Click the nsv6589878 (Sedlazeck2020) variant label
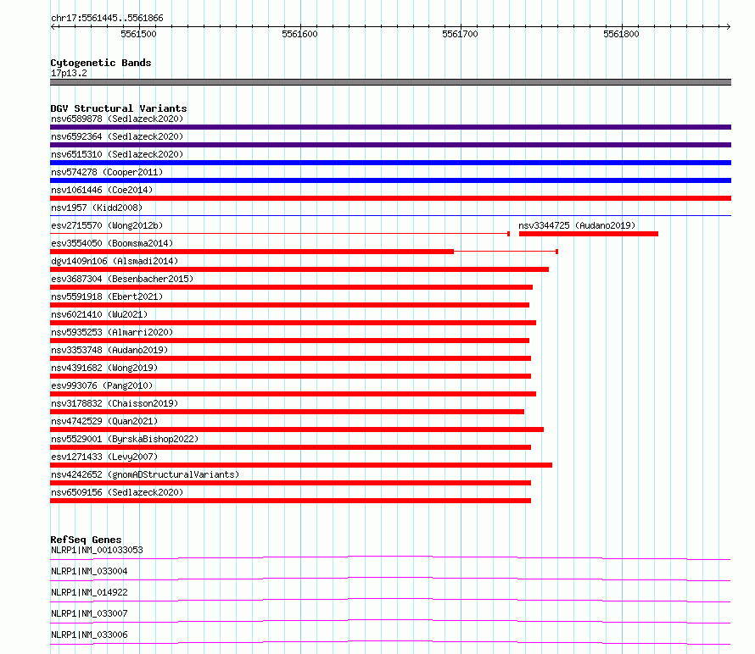The height and width of the screenshot is (654, 755). [117, 119]
